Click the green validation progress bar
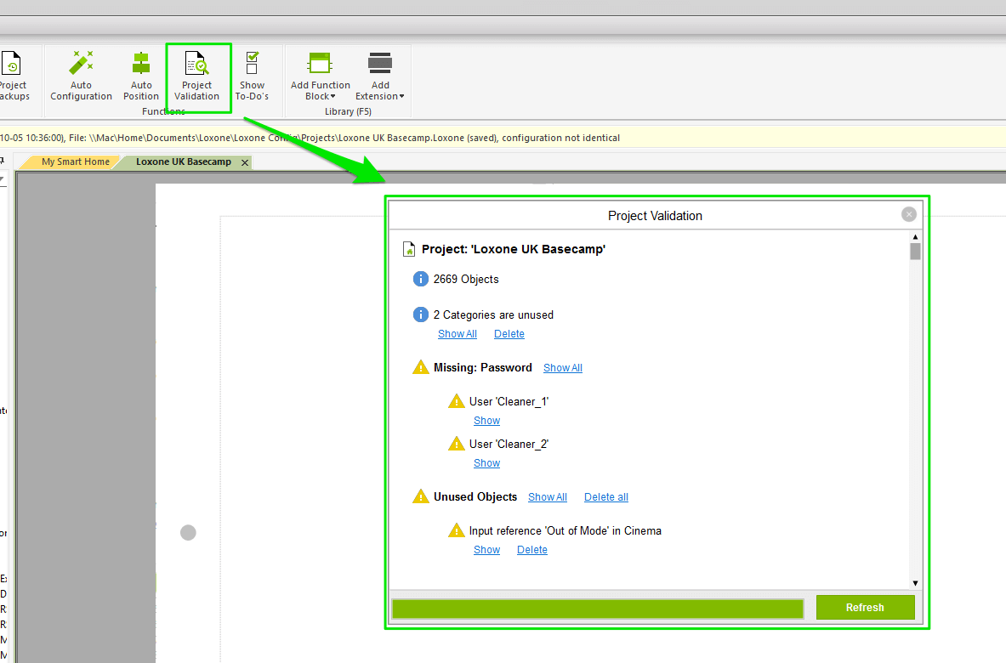 tap(597, 609)
